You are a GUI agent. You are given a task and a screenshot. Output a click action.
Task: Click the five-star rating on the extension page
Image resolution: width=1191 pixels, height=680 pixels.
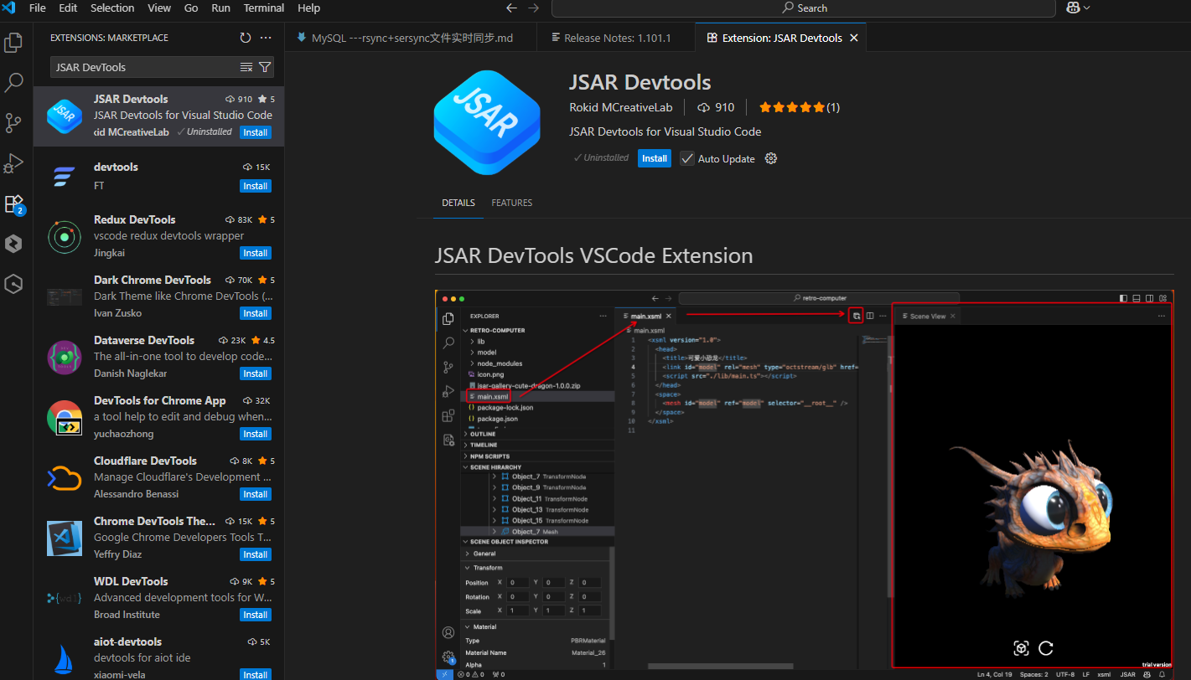792,107
